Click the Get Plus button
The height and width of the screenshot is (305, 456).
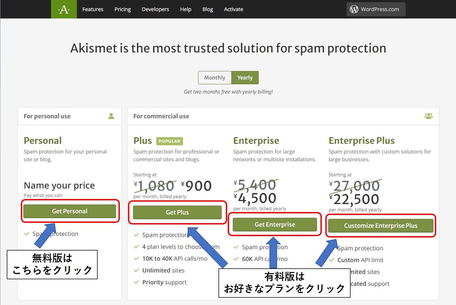click(177, 212)
